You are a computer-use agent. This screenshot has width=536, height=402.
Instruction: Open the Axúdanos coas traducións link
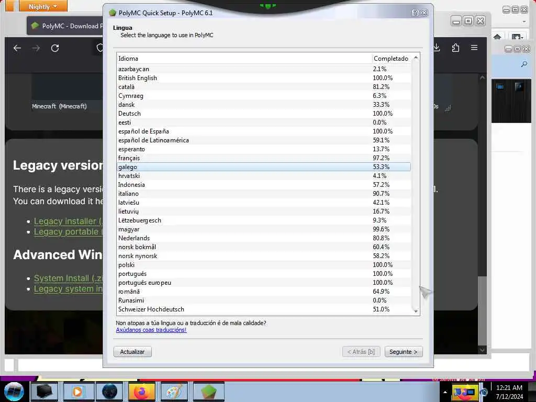click(151, 330)
